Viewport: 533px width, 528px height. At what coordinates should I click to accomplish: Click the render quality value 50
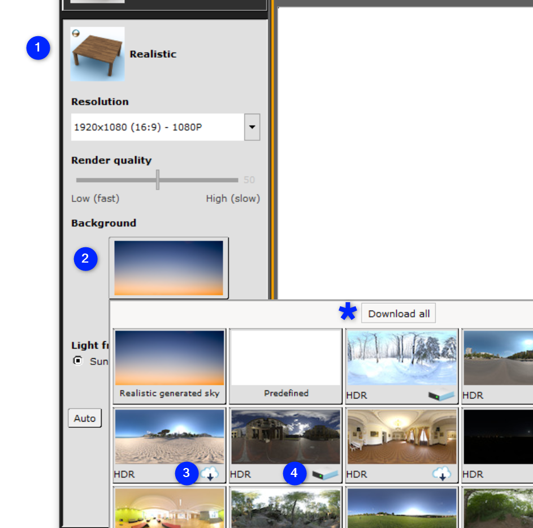point(249,180)
